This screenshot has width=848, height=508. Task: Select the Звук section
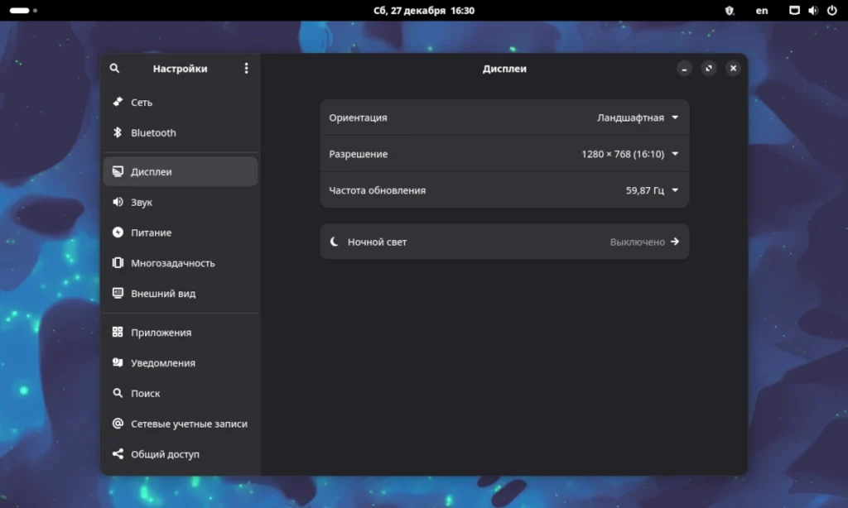point(180,202)
